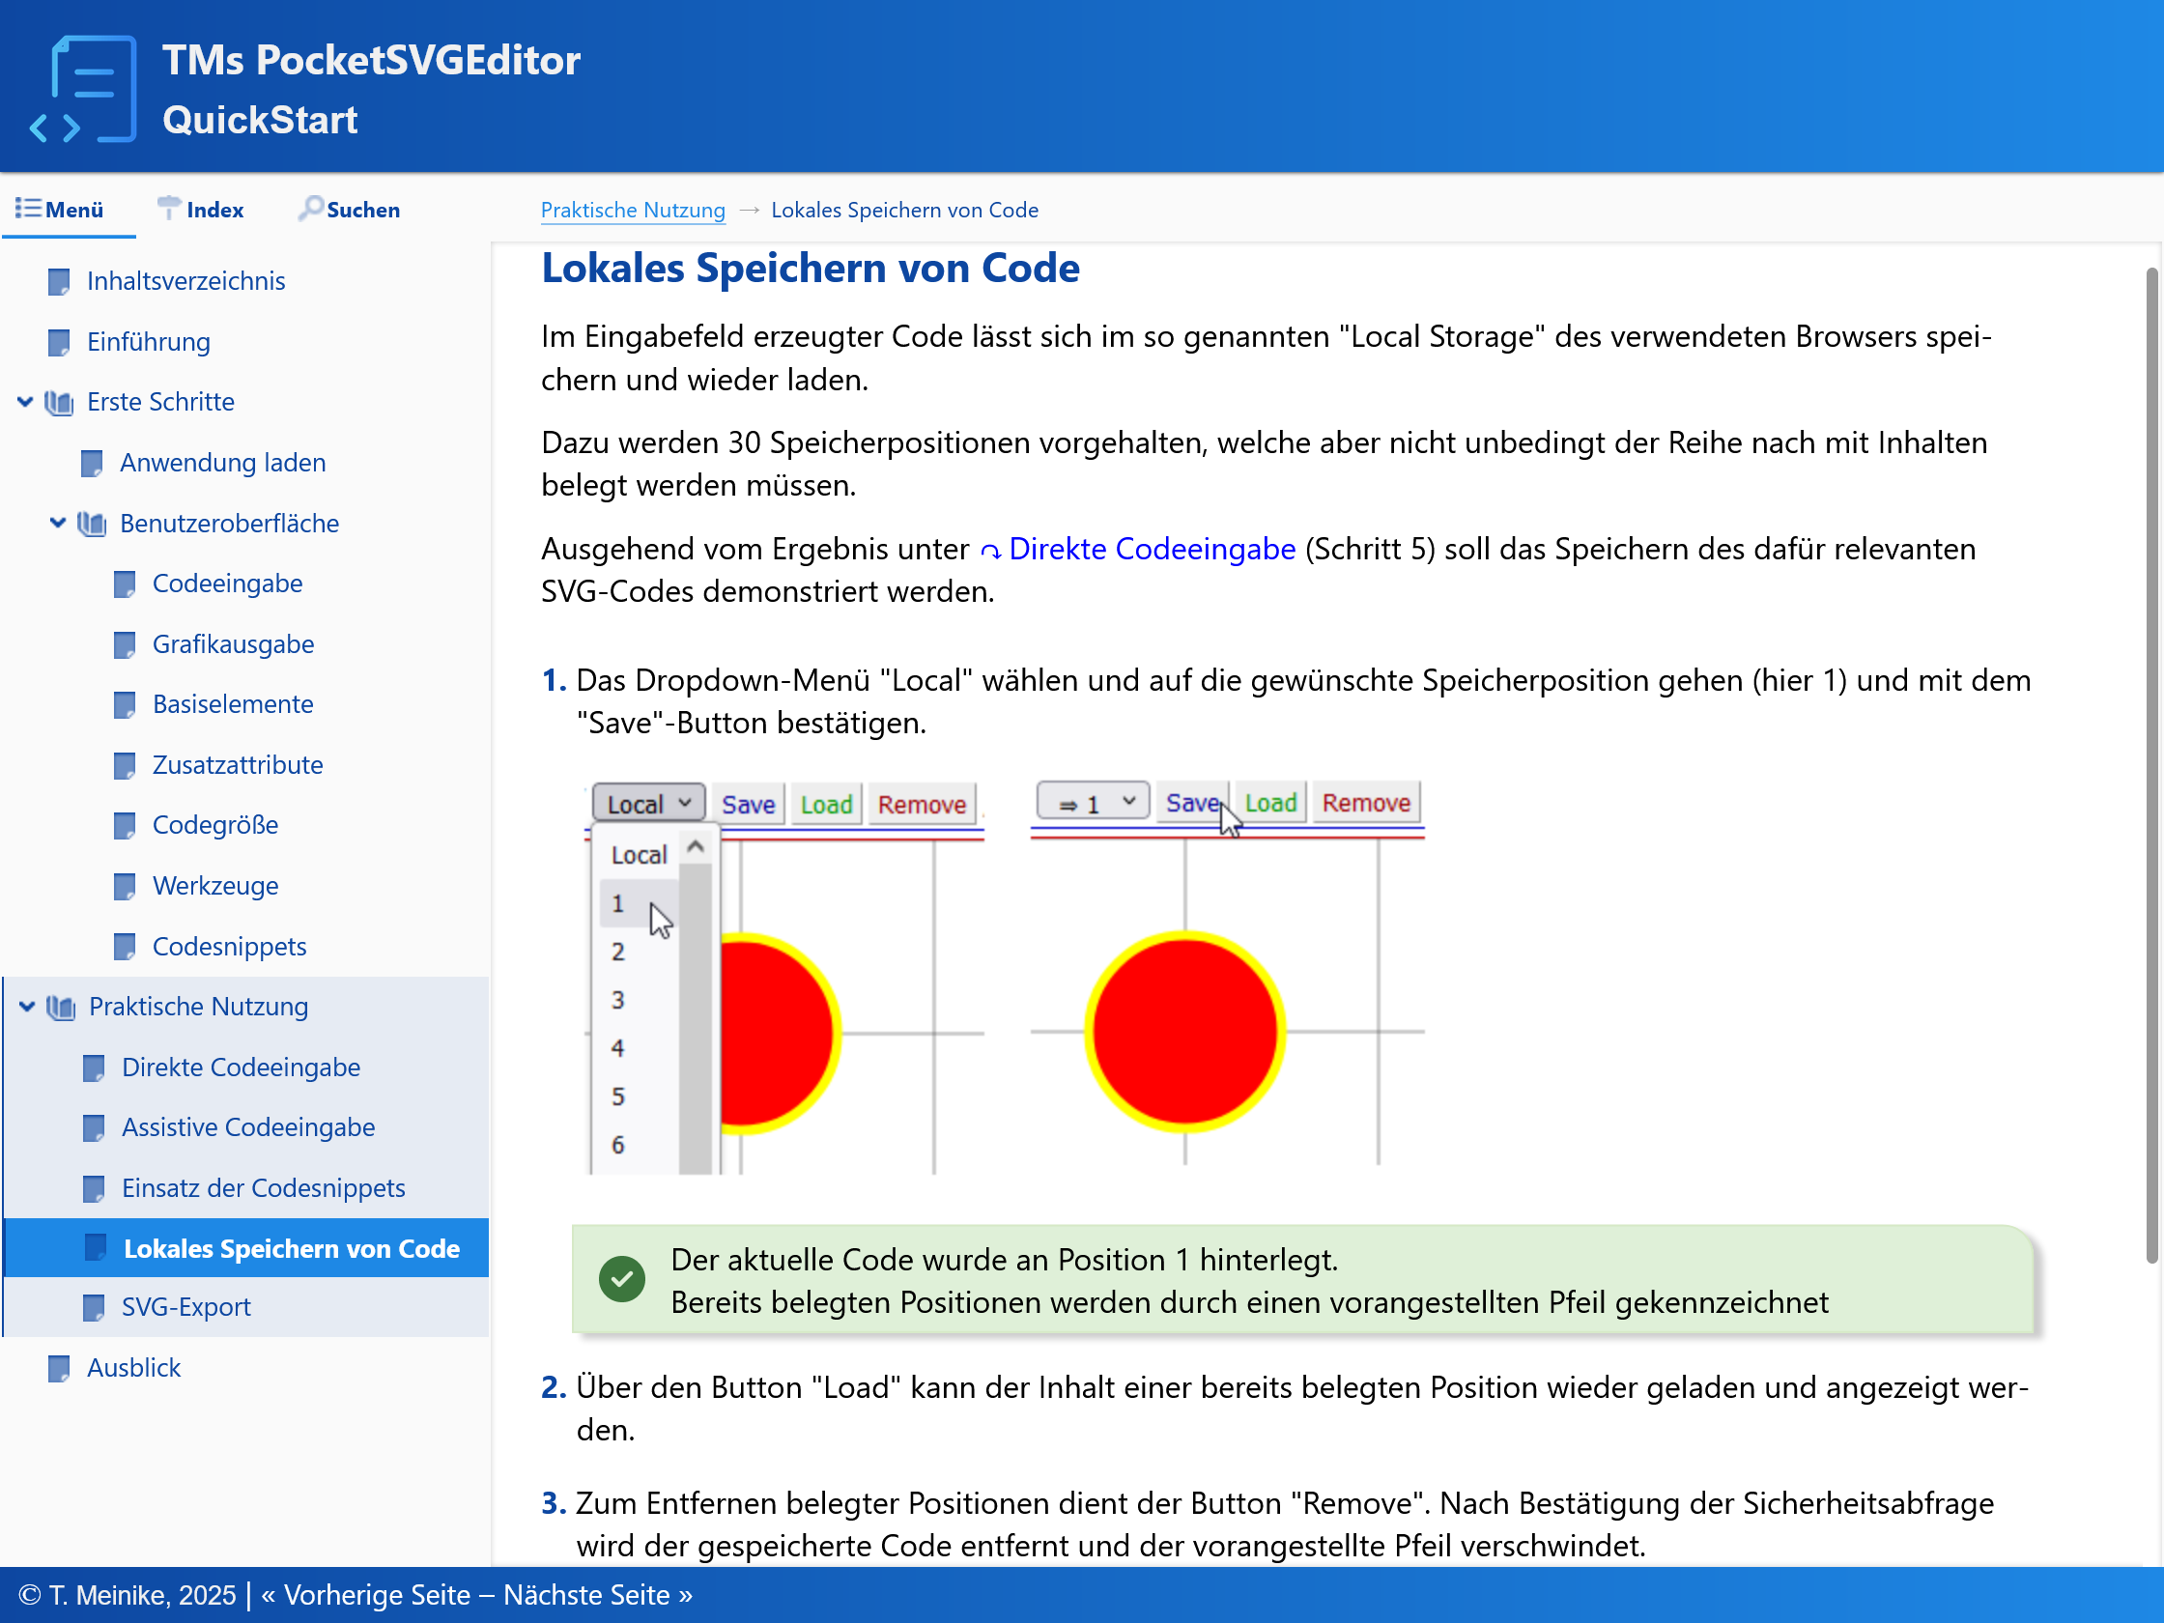Click the page icon beside Einsatz der Codesnippets
This screenshot has height=1623, width=2164.
[x=94, y=1188]
